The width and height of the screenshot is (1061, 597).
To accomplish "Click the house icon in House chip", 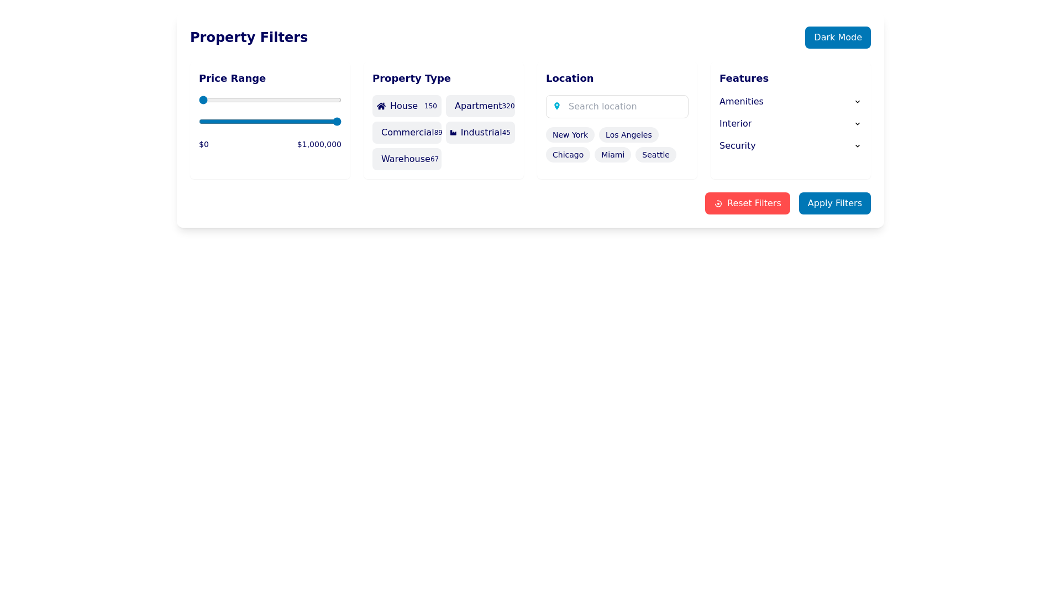I will [x=381, y=106].
